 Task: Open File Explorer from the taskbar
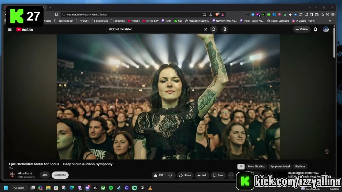coord(48,188)
